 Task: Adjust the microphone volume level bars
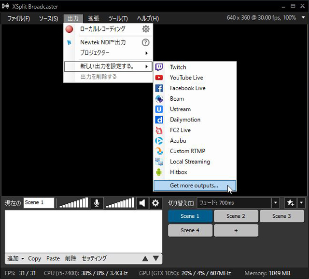click(74, 203)
